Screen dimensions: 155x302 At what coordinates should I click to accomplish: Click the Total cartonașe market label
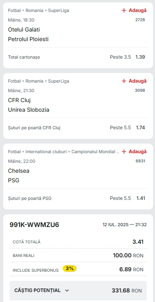point(24,57)
